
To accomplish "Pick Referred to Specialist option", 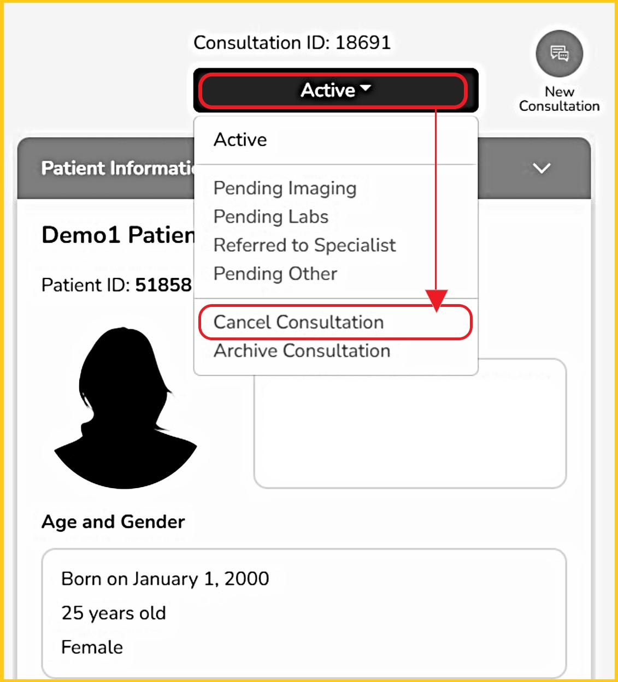I will point(304,245).
